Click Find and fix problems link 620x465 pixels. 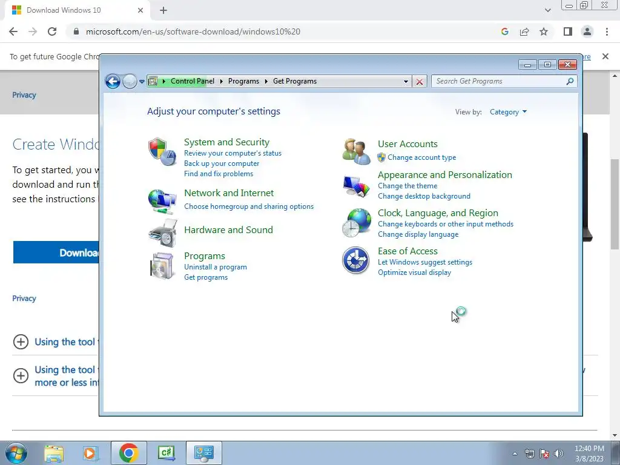(x=218, y=174)
